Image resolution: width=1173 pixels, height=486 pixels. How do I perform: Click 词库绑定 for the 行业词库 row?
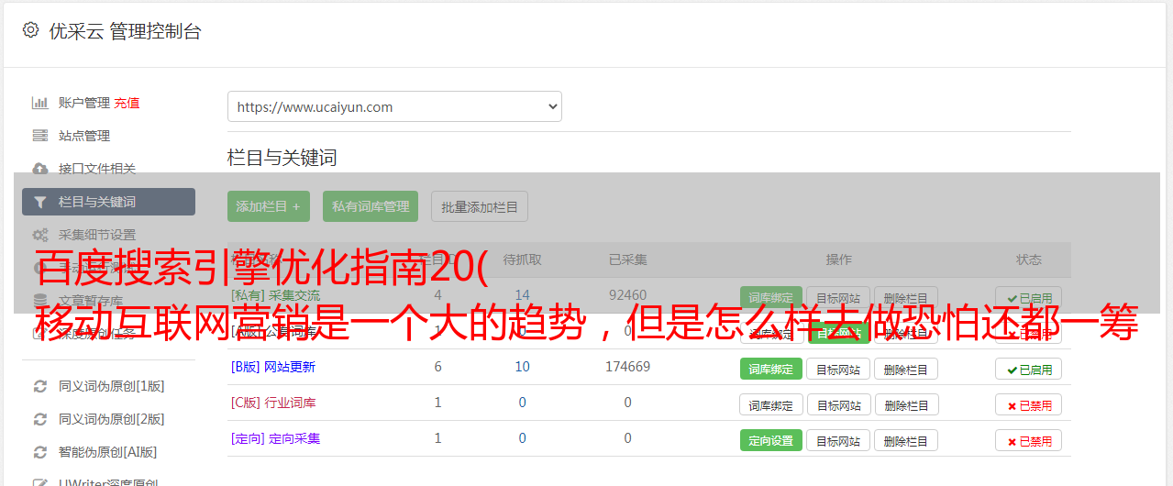coord(770,404)
